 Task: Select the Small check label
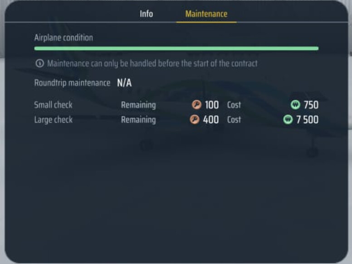pos(53,105)
